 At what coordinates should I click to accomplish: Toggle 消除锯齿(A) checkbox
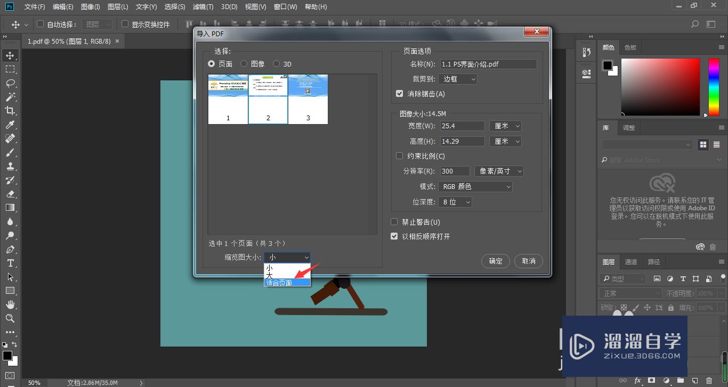pos(399,94)
